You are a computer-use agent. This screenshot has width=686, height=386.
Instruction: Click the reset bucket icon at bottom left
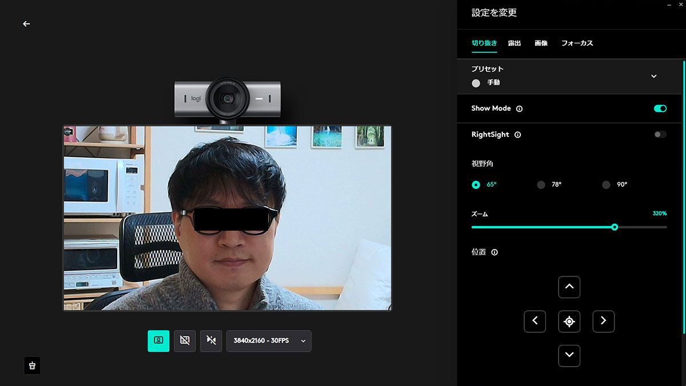[32, 365]
